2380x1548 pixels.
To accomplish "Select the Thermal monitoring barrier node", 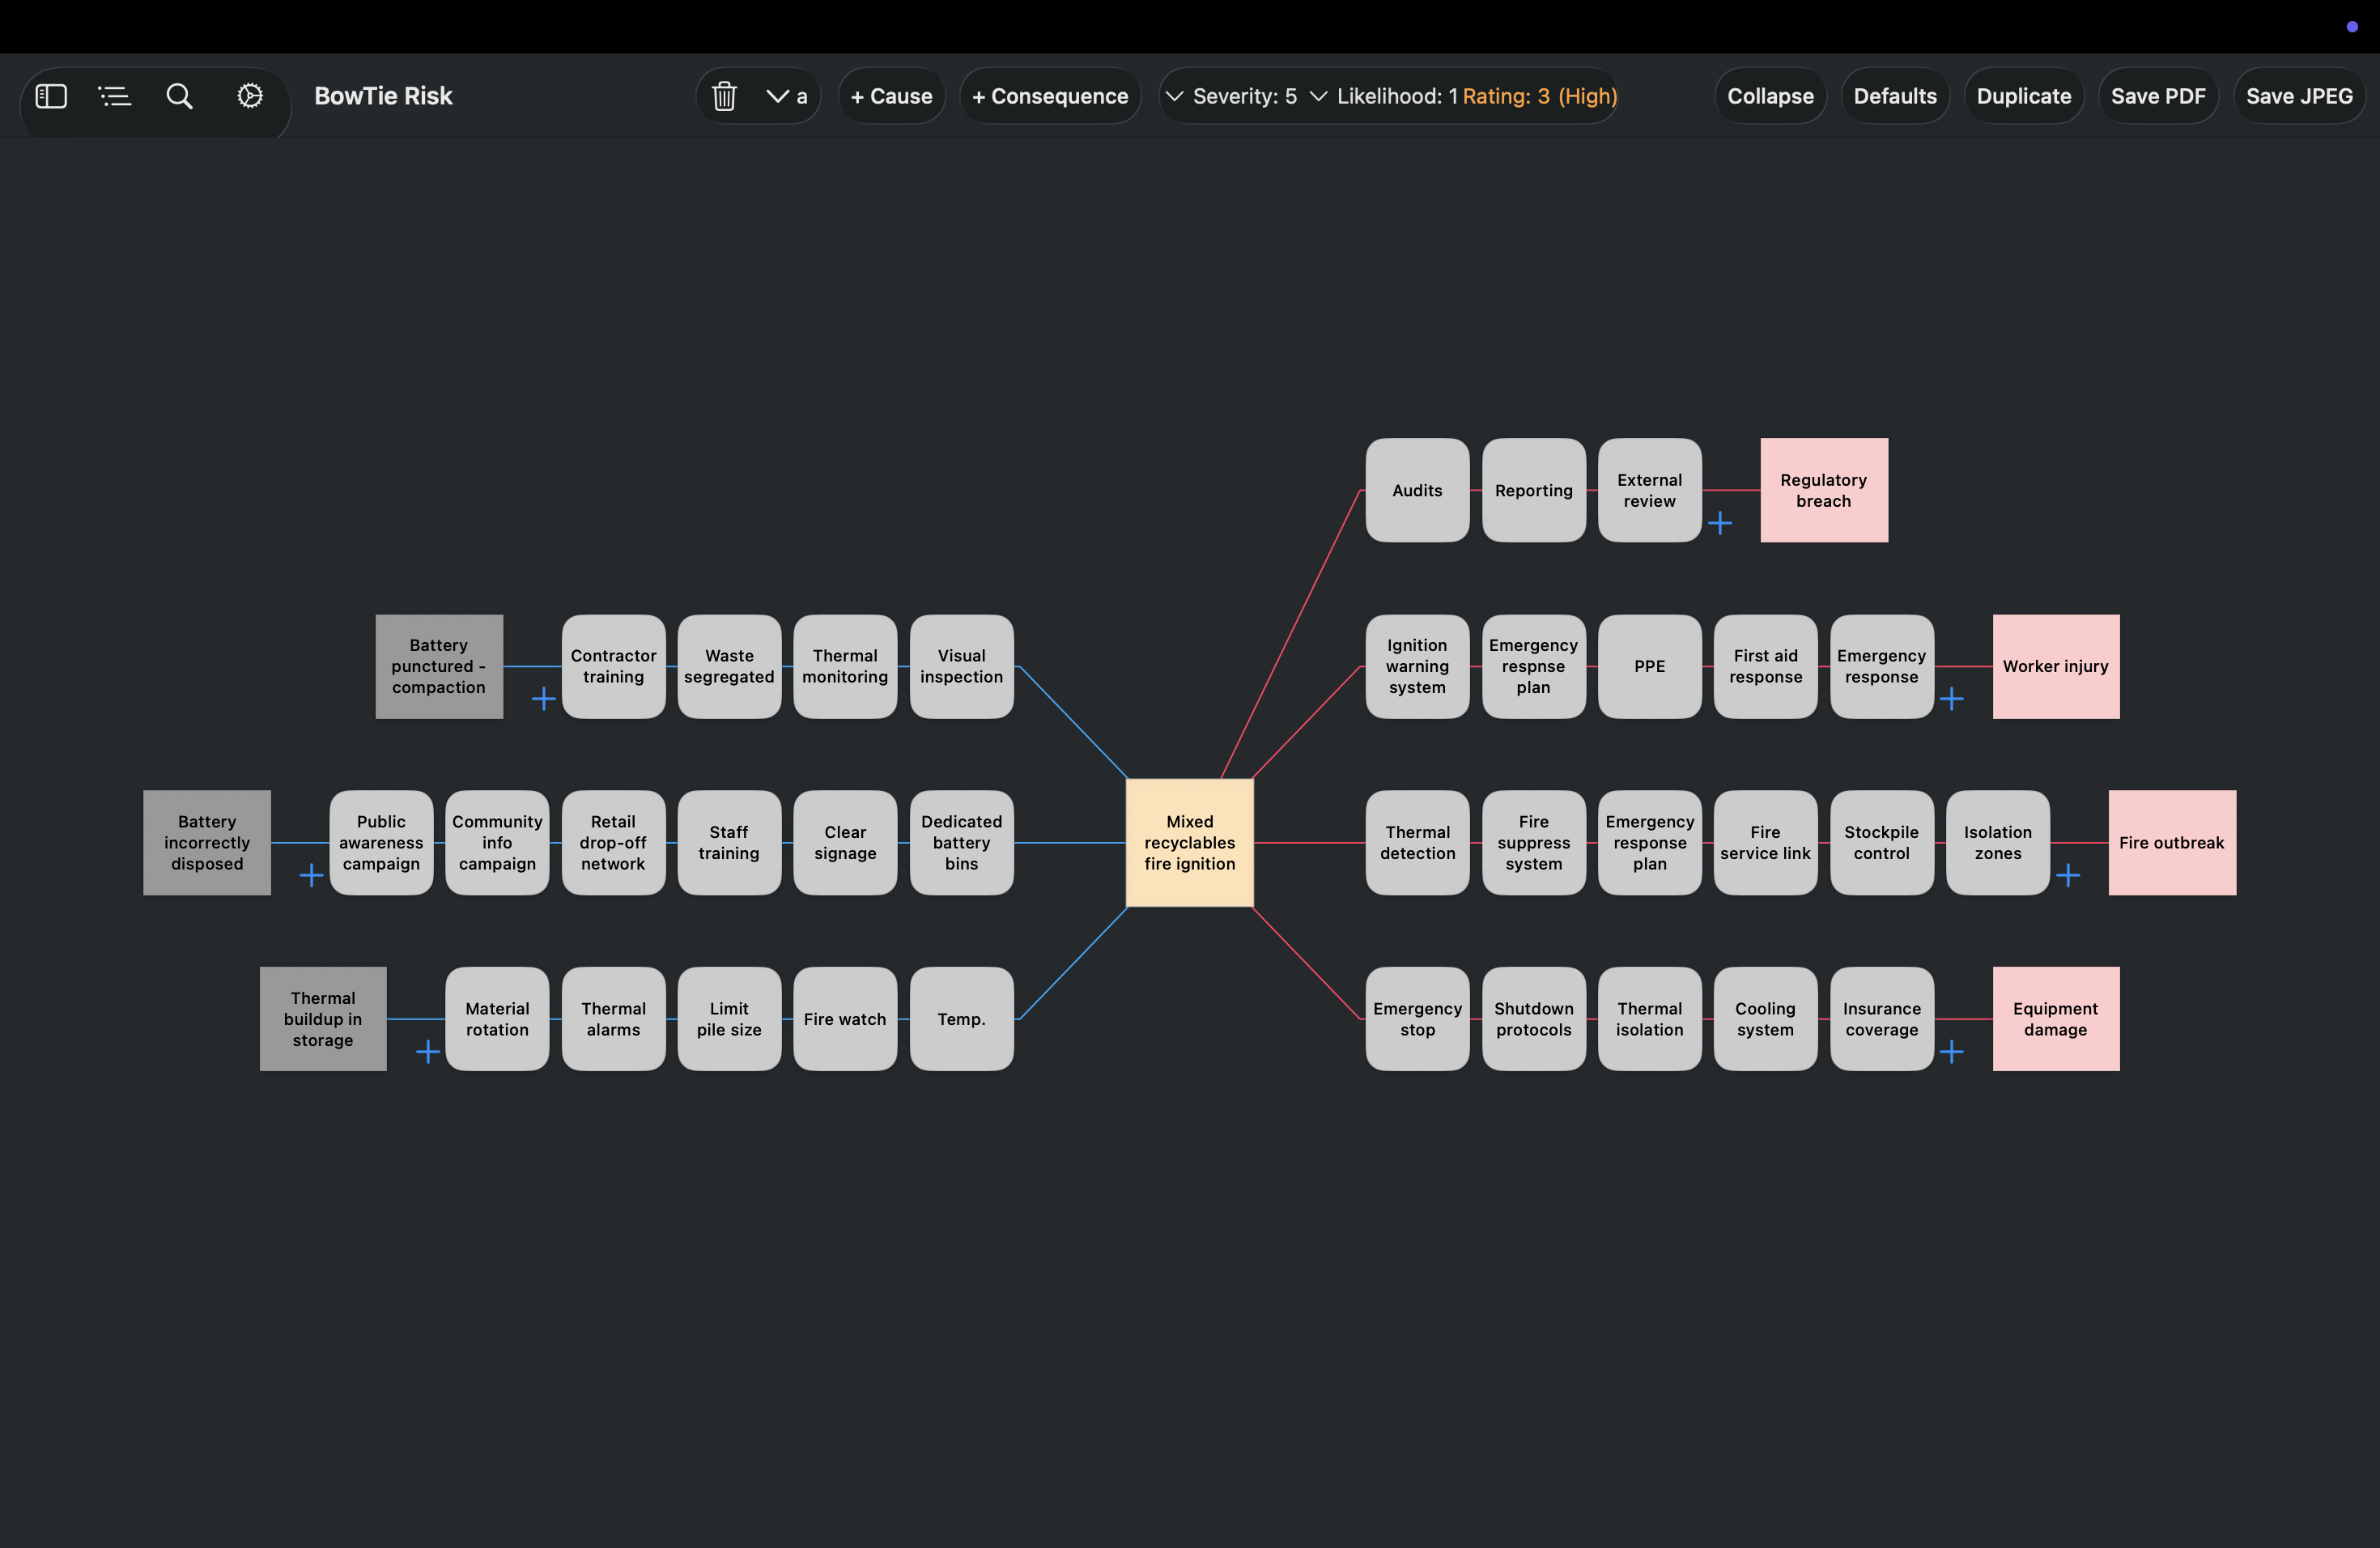I will point(845,667).
